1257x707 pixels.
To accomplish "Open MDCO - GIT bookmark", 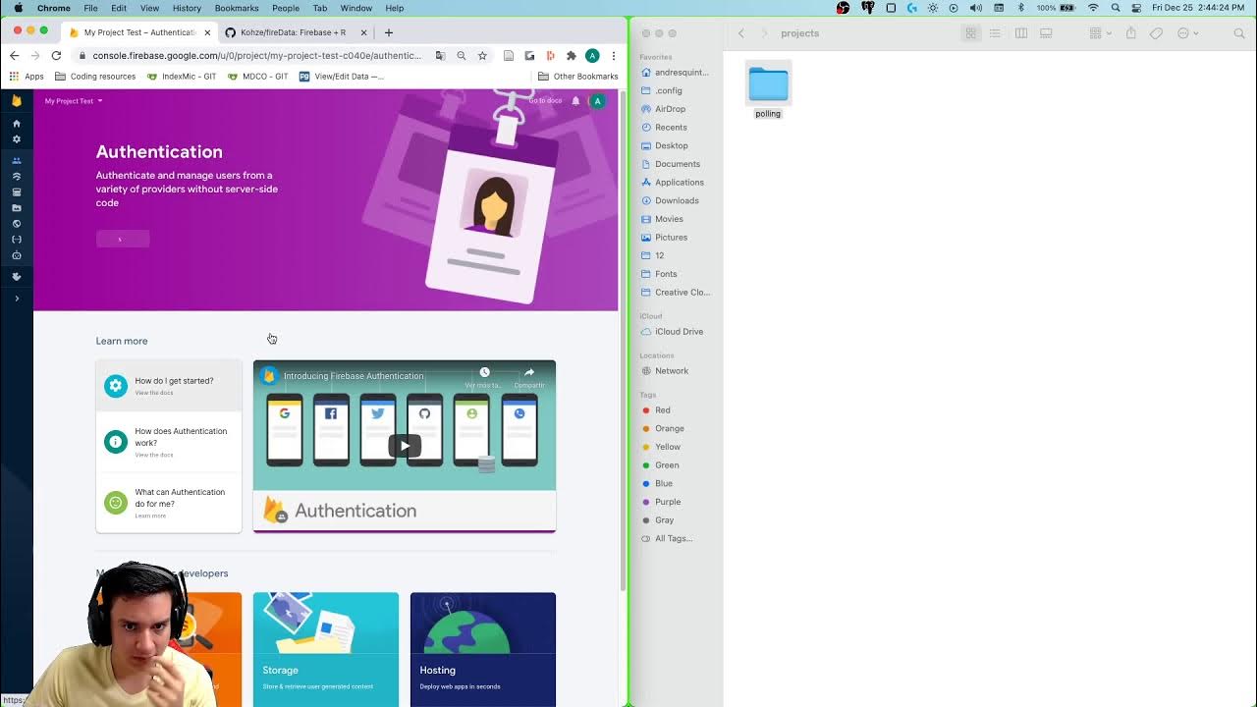I will 258,76.
